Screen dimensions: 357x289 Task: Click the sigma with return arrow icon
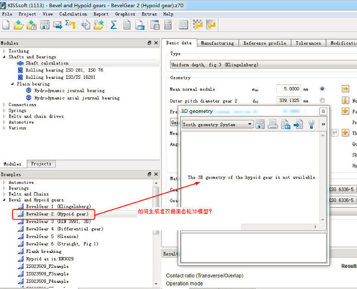[x=71, y=24]
